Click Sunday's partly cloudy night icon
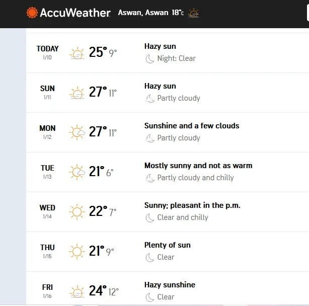The width and height of the screenshot is (309, 306). 149,99
